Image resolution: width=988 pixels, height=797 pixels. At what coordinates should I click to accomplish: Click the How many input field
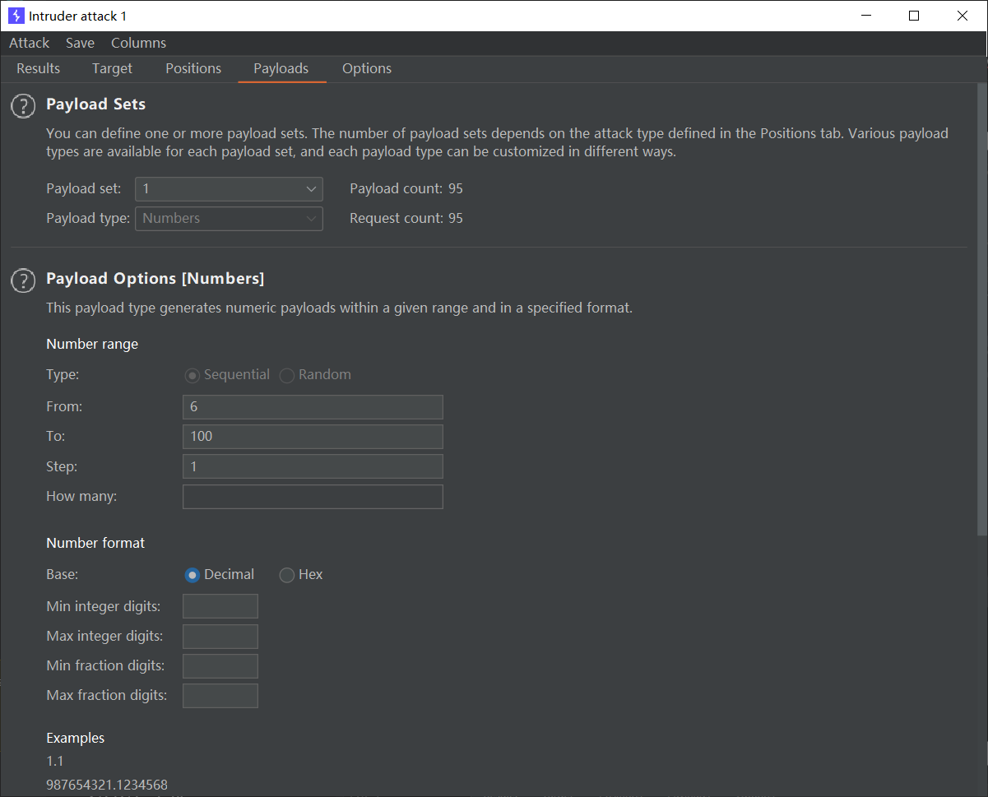click(x=313, y=497)
